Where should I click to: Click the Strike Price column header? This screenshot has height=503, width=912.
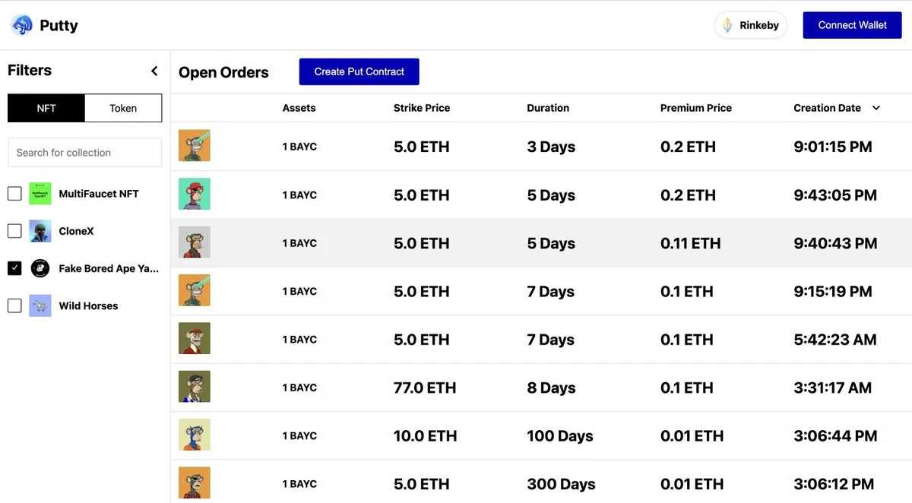[x=422, y=108]
